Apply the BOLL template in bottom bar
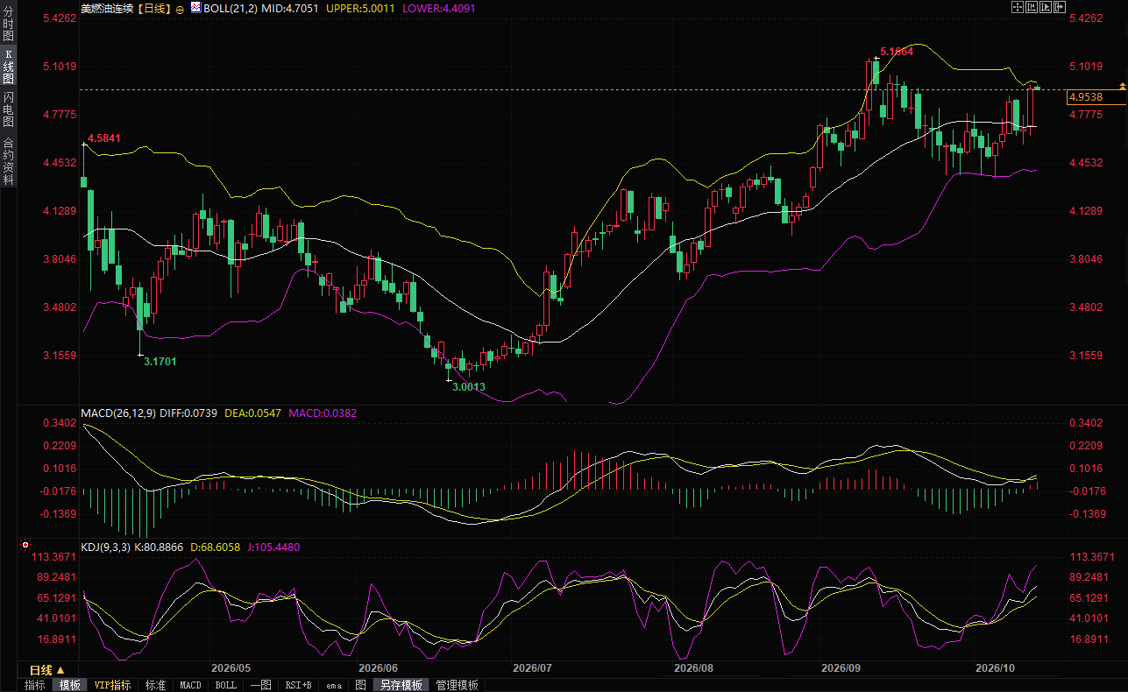 coord(226,685)
